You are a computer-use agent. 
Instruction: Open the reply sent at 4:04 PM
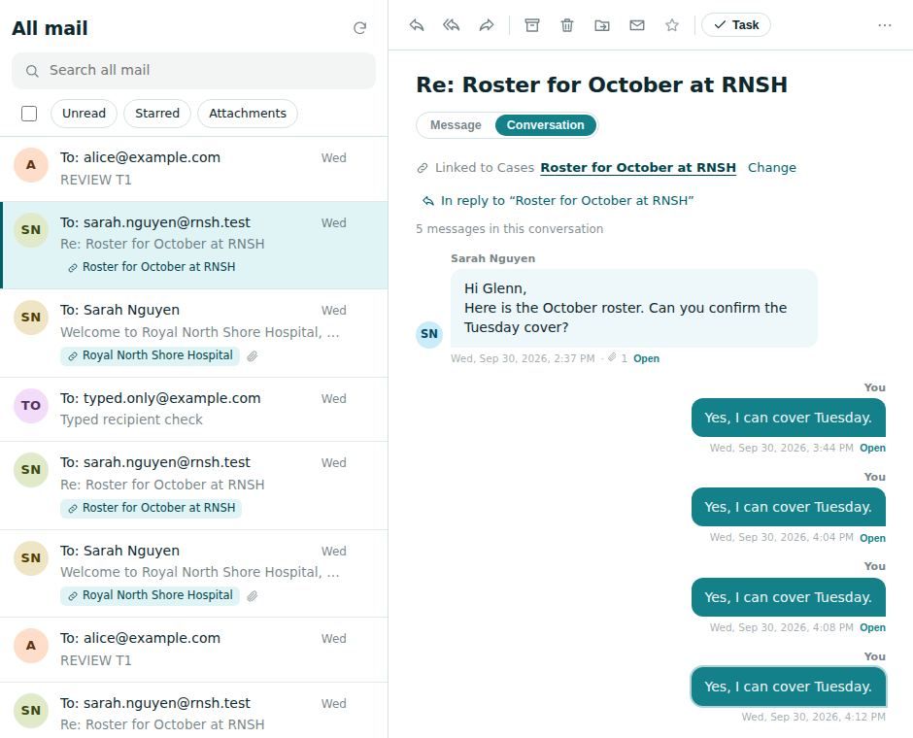[x=872, y=538]
